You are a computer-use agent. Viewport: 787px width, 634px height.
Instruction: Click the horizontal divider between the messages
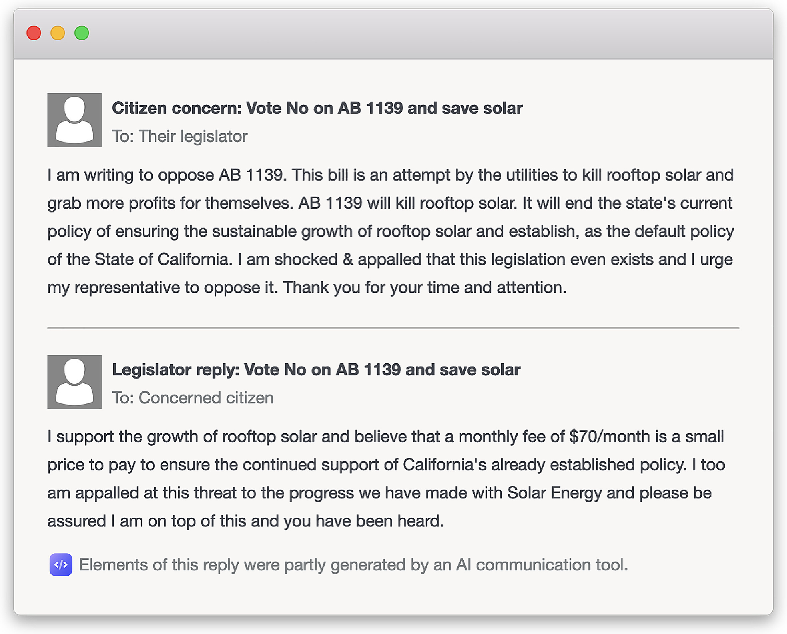point(393,328)
